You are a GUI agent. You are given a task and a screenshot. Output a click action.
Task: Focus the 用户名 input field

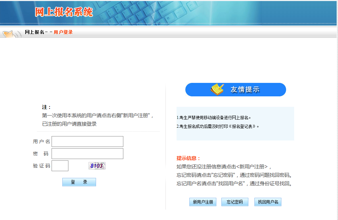coord(87,142)
